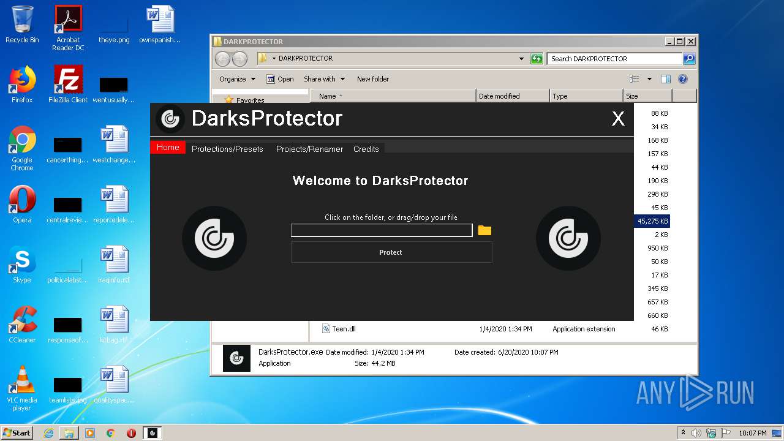The height and width of the screenshot is (441, 784).
Task: Click the address bar refresh icon
Action: coord(537,59)
